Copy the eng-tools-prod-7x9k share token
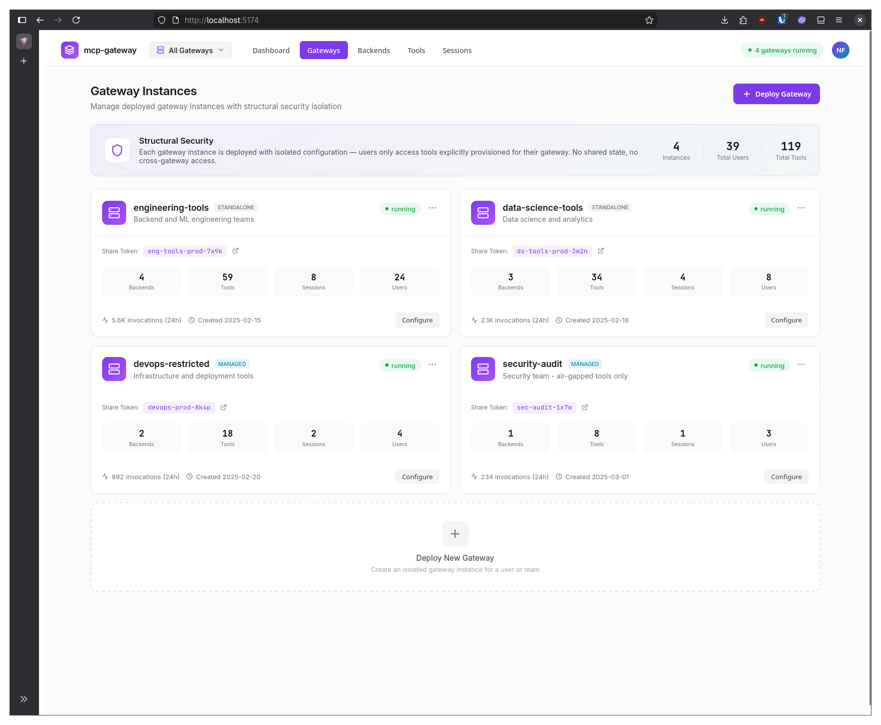The width and height of the screenshot is (881, 725). point(185,251)
